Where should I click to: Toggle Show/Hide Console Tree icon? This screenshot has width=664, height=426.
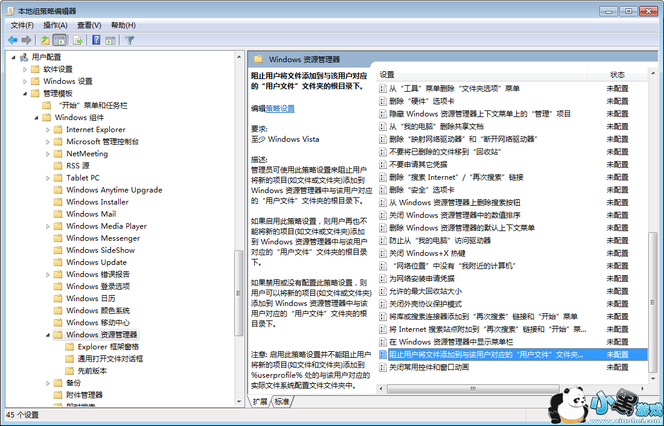point(59,40)
